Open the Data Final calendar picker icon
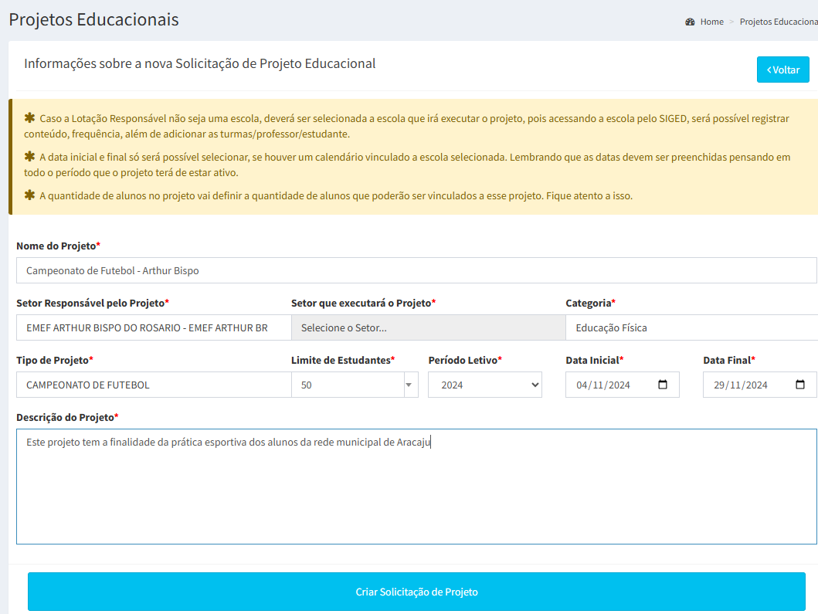818x614 pixels. click(x=799, y=385)
